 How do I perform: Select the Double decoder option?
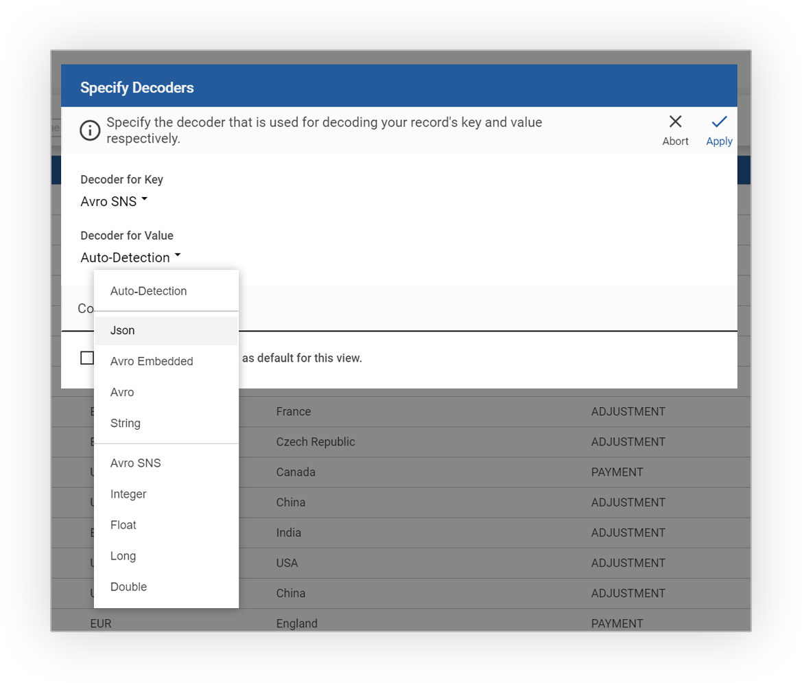(166, 587)
